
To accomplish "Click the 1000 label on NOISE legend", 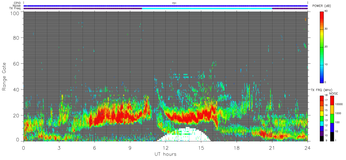I will click(338, 113).
